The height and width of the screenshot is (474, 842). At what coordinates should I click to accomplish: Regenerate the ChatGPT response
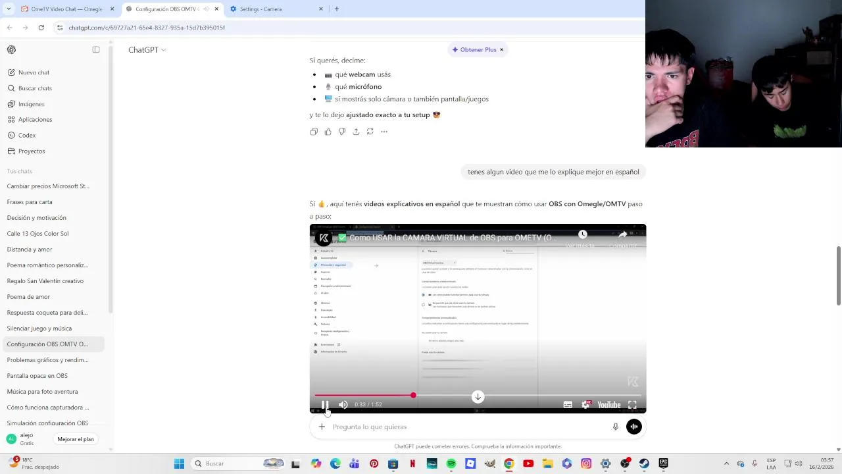pyautogui.click(x=370, y=132)
